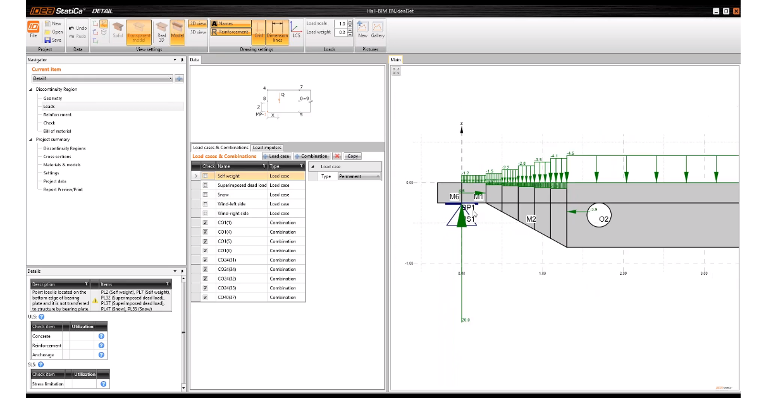The image size is (759, 398).
Task: Add a new Combination
Action: tap(311, 156)
